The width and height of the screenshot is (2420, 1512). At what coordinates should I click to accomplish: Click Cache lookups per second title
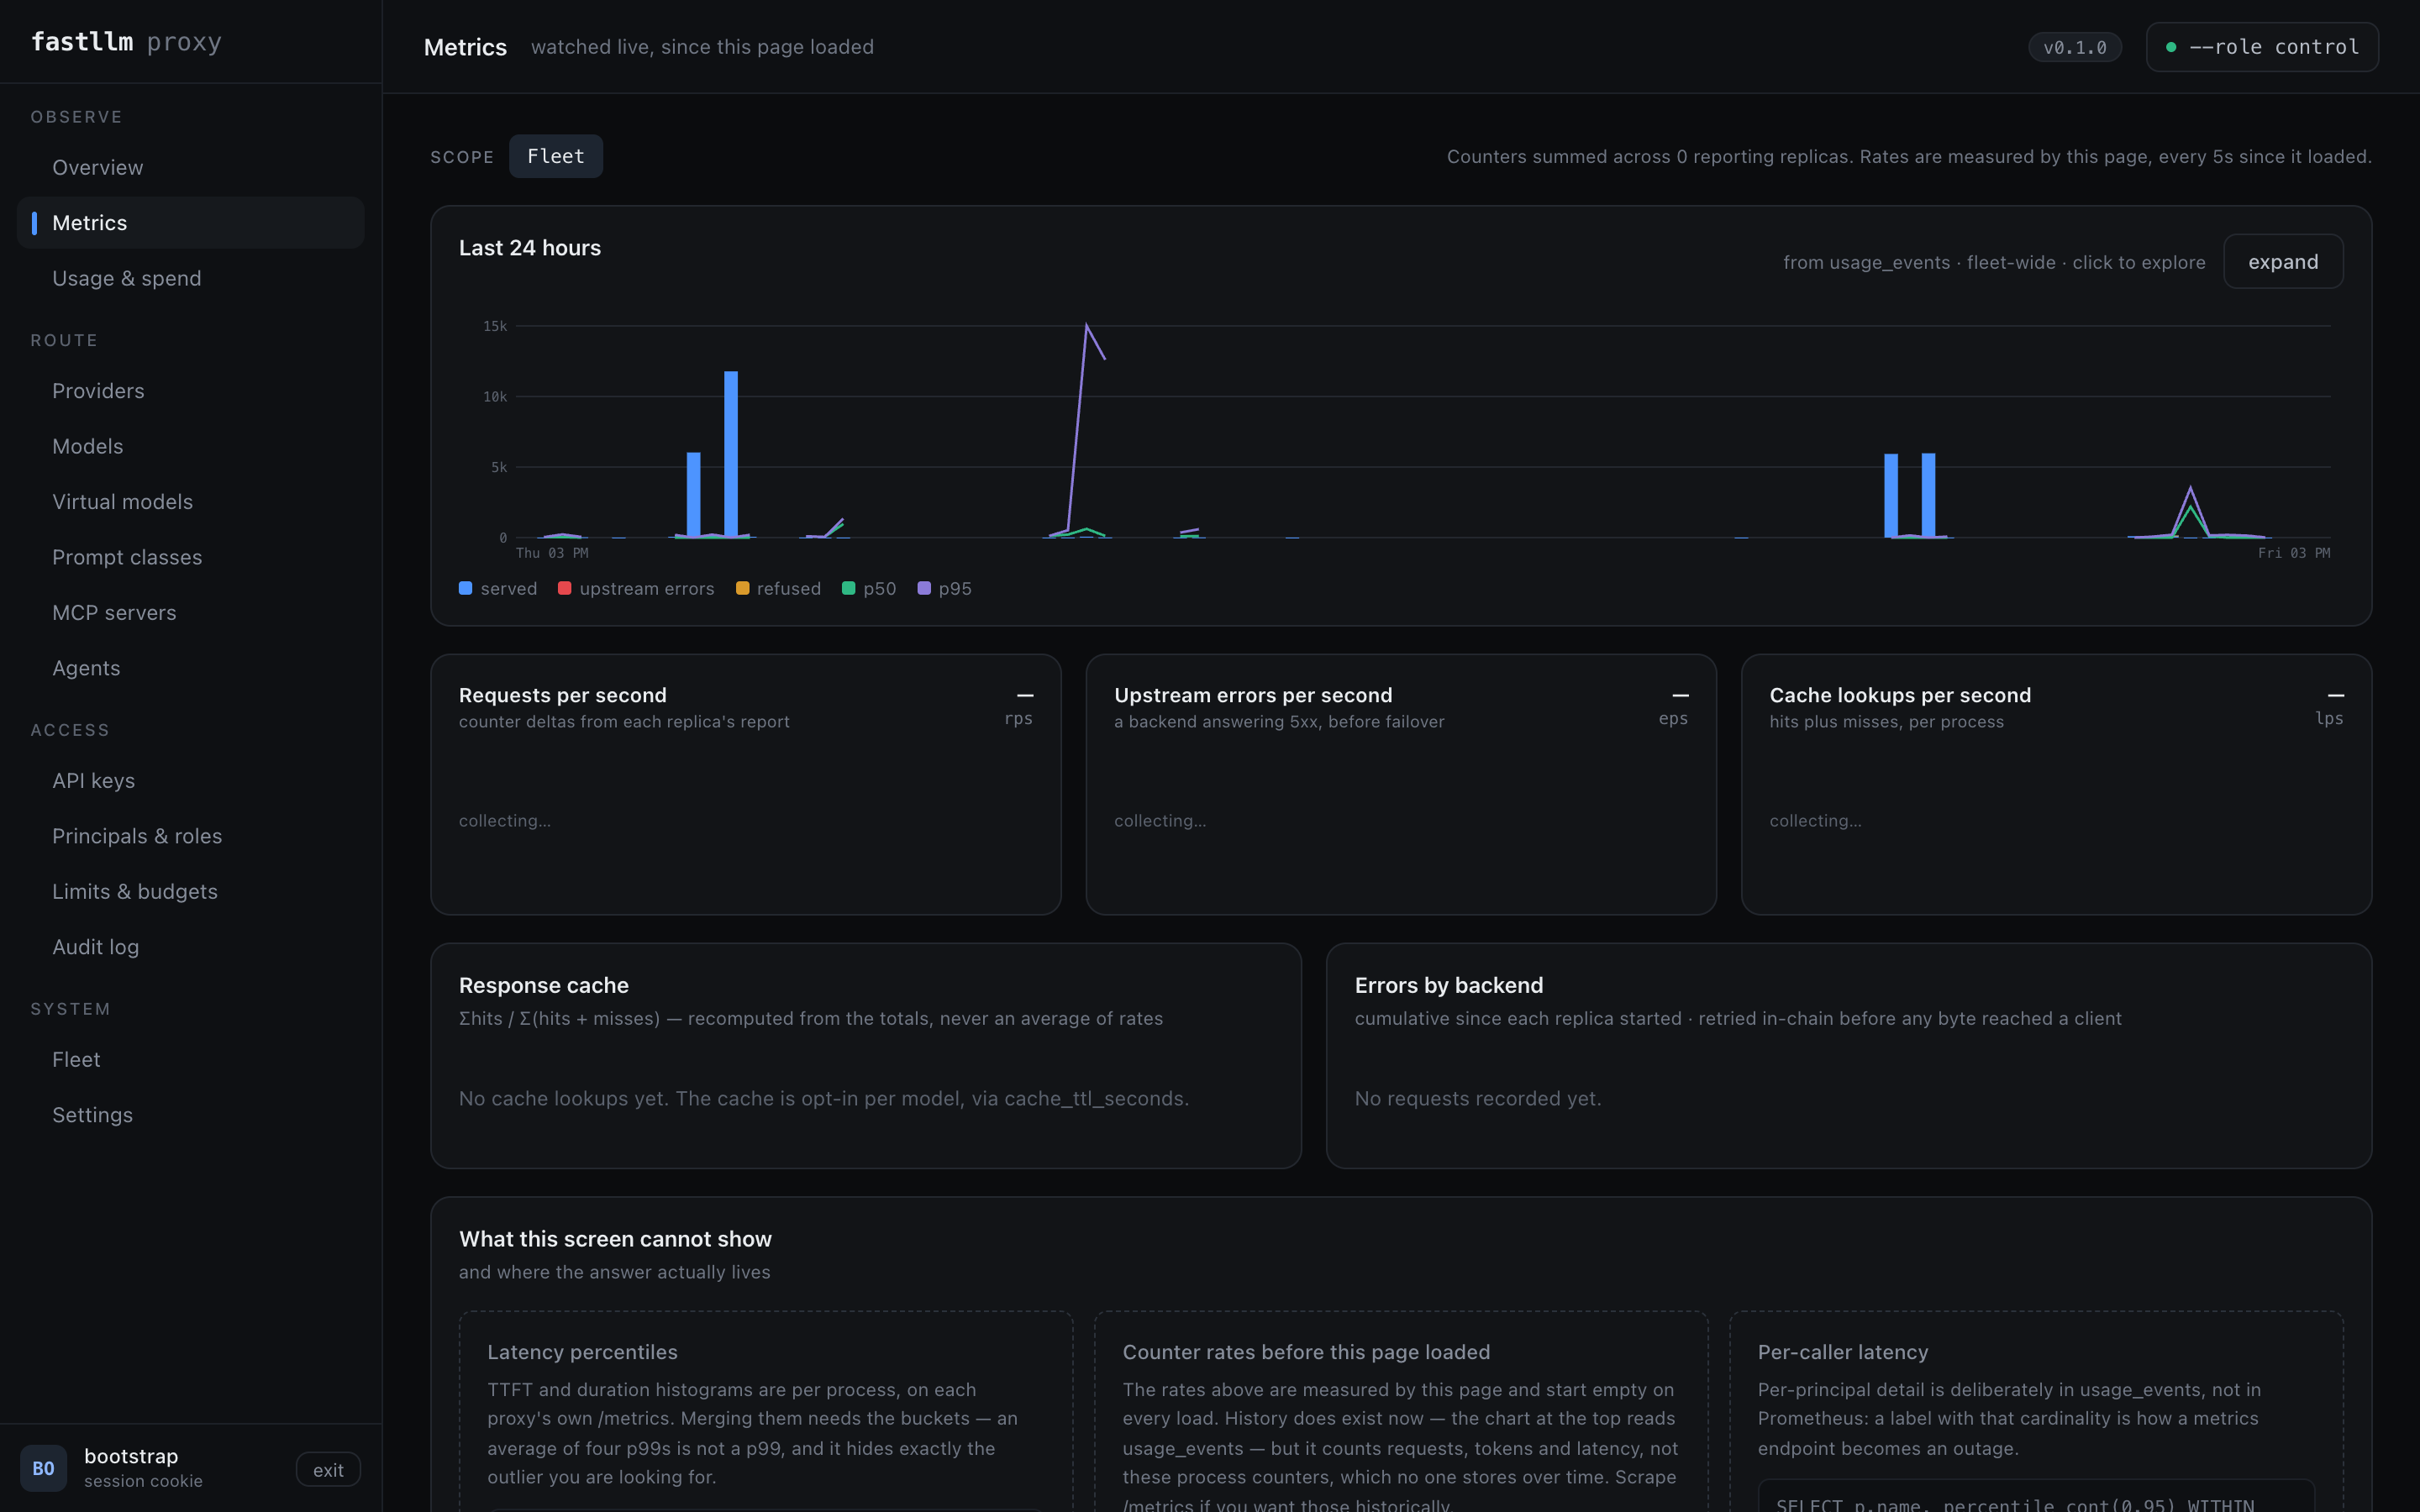point(1900,695)
